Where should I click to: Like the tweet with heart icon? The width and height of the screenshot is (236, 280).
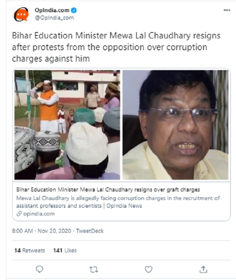(148, 269)
